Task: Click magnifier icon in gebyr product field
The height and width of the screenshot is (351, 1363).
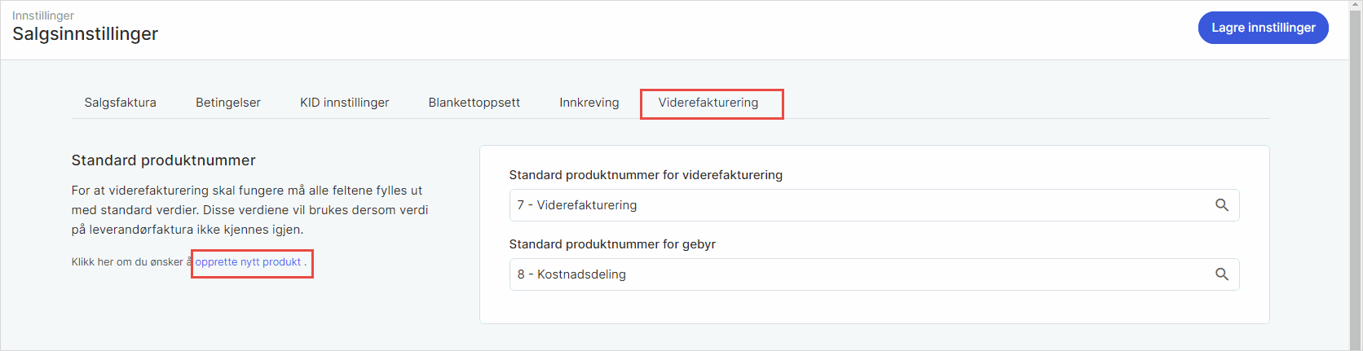Action: click(x=1221, y=274)
